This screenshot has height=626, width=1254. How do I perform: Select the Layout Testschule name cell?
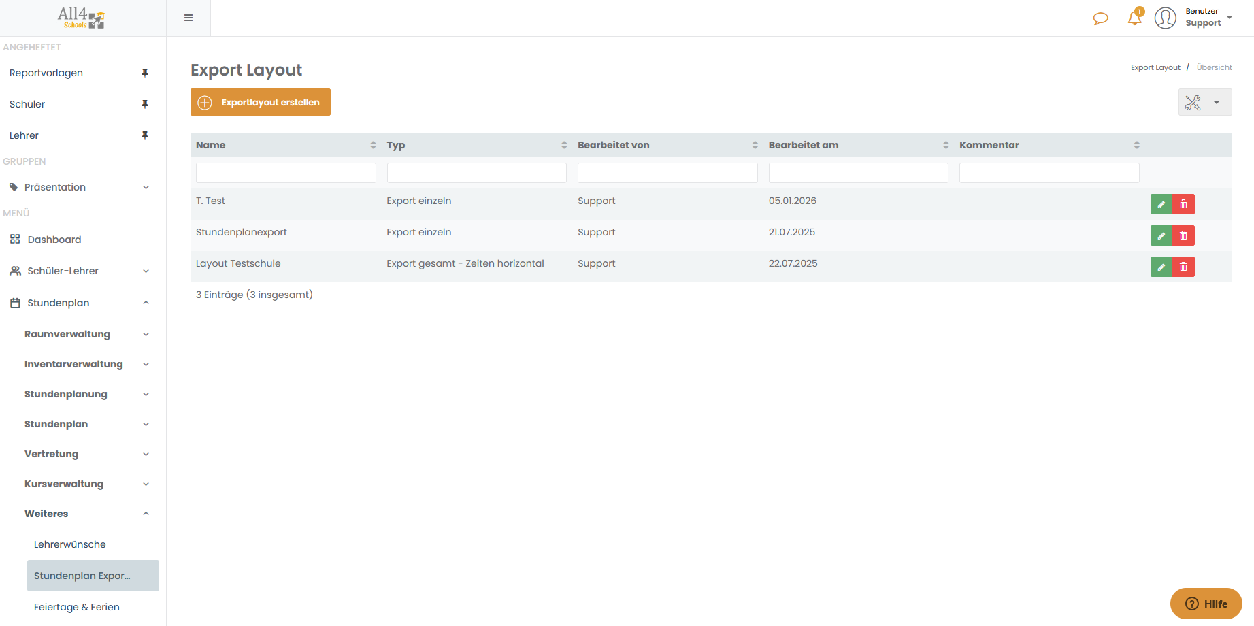tap(238, 263)
